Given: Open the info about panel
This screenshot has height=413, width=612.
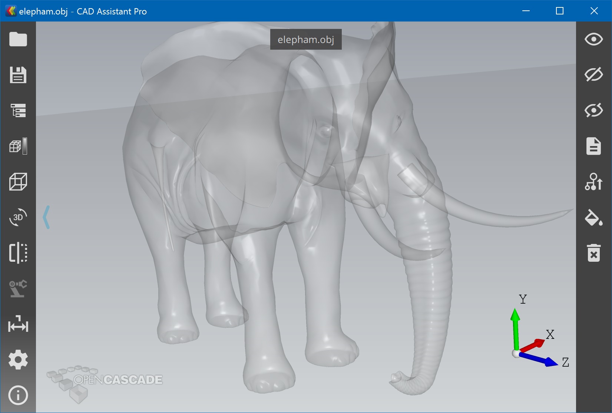Looking at the screenshot, I should [18, 395].
